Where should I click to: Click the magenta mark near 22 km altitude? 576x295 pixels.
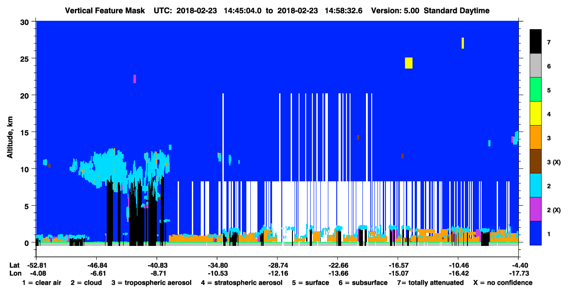tap(135, 79)
